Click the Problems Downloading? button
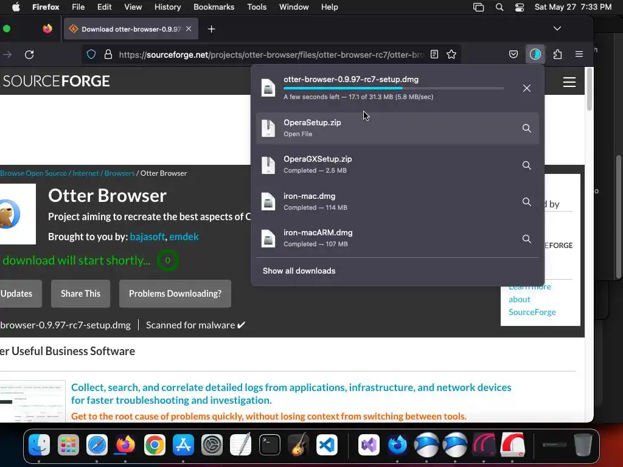This screenshot has width=623, height=467. coord(175,294)
